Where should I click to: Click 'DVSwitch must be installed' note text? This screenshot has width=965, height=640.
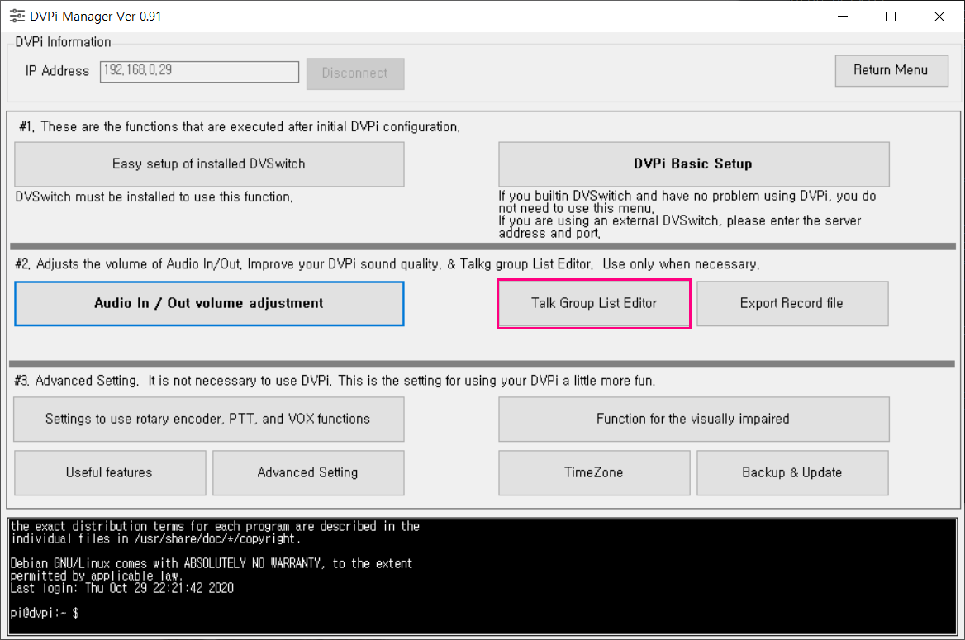coord(154,197)
